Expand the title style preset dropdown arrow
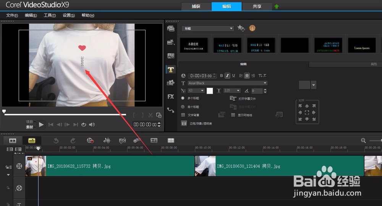The image size is (382, 206). pyautogui.click(x=314, y=85)
